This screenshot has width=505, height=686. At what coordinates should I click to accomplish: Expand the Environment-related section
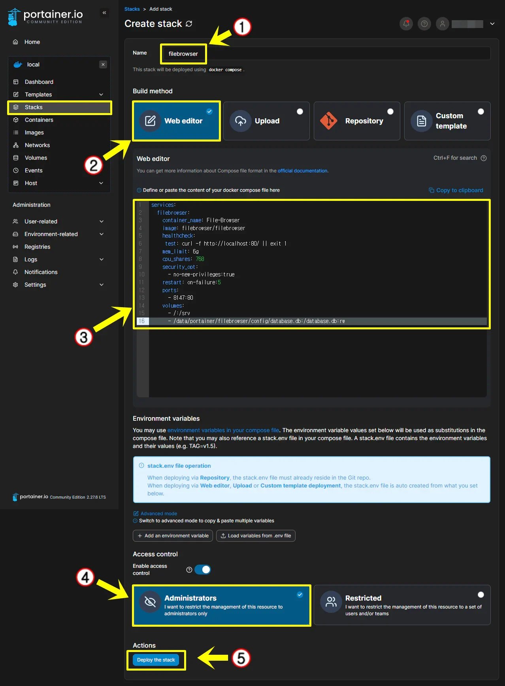click(x=102, y=234)
